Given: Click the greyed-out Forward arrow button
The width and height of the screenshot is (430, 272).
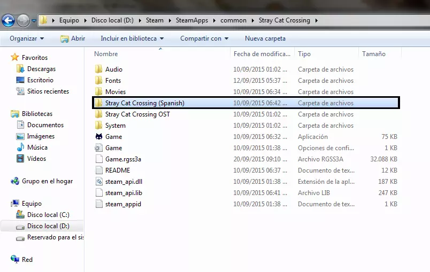Looking at the screenshot, I should [24, 20].
